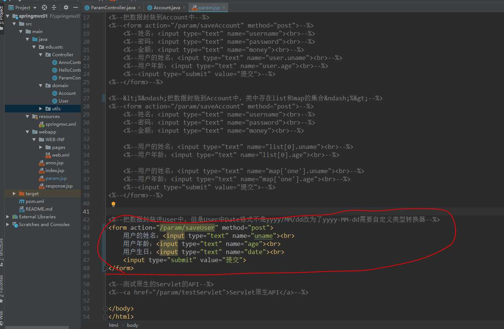
Task: Place cursor on /param/saveUser action text
Action: pyautogui.click(x=187, y=228)
